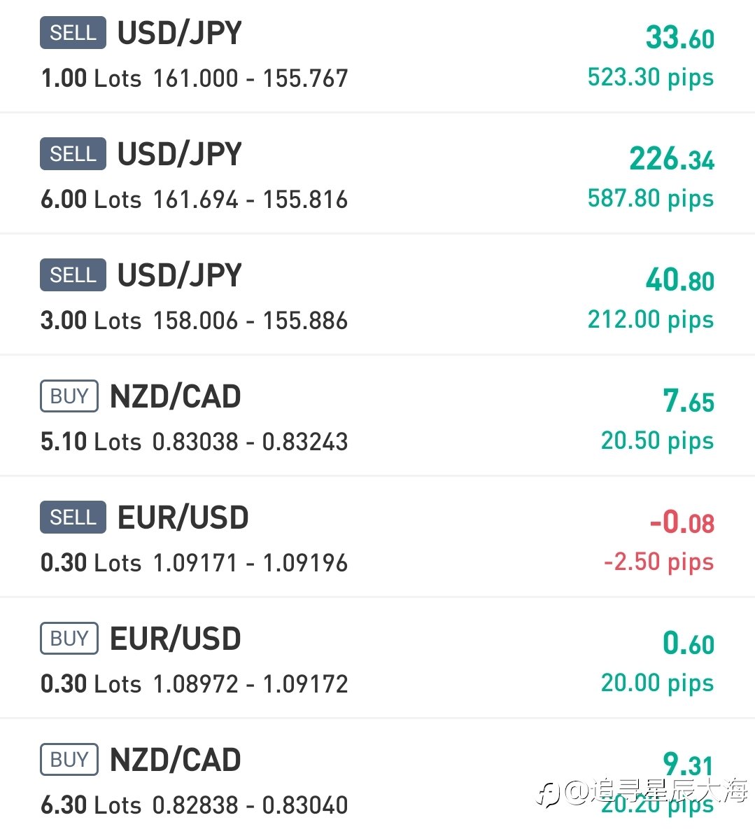Click SELL badge on 3.00 Lots USD/JPY

pyautogui.click(x=73, y=275)
